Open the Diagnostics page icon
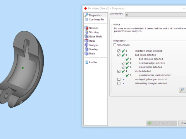The width and height of the screenshot is (186, 139). click(86, 15)
